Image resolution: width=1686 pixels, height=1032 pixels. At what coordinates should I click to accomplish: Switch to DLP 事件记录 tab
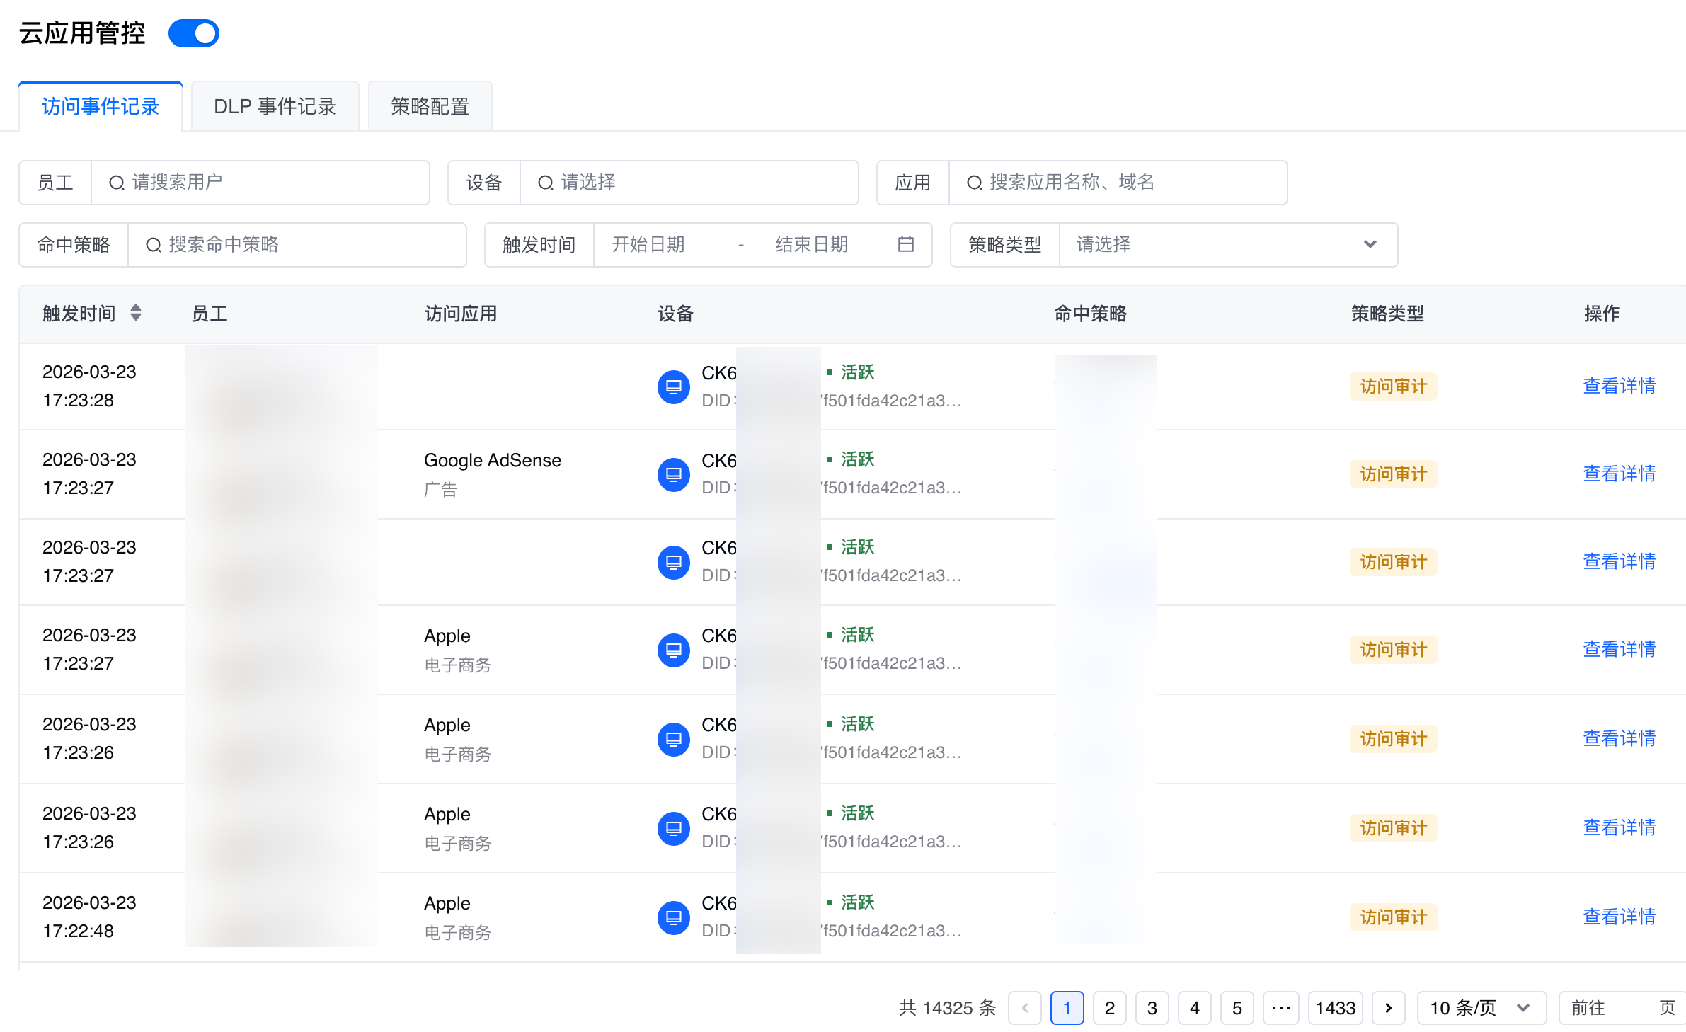(275, 106)
